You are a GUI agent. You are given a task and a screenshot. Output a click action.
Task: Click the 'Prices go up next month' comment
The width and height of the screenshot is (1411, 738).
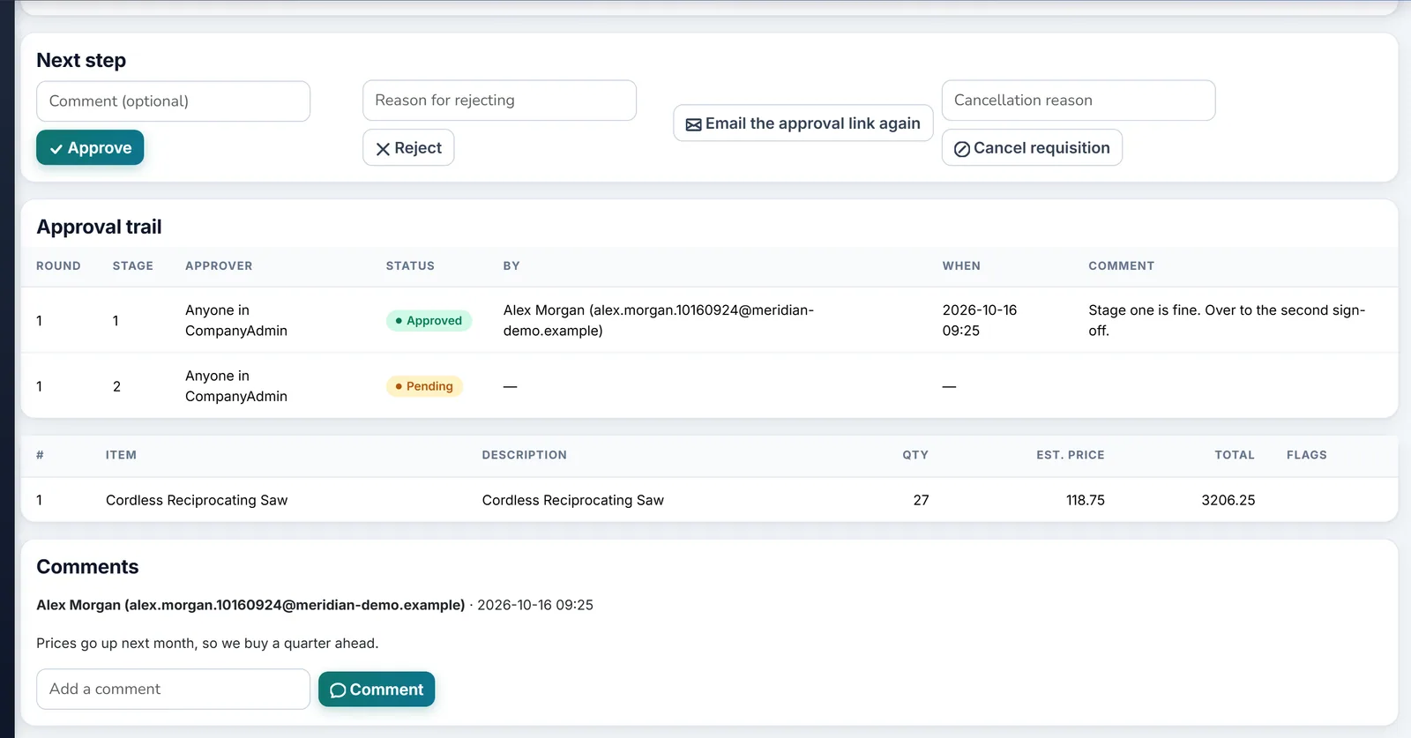pos(207,644)
